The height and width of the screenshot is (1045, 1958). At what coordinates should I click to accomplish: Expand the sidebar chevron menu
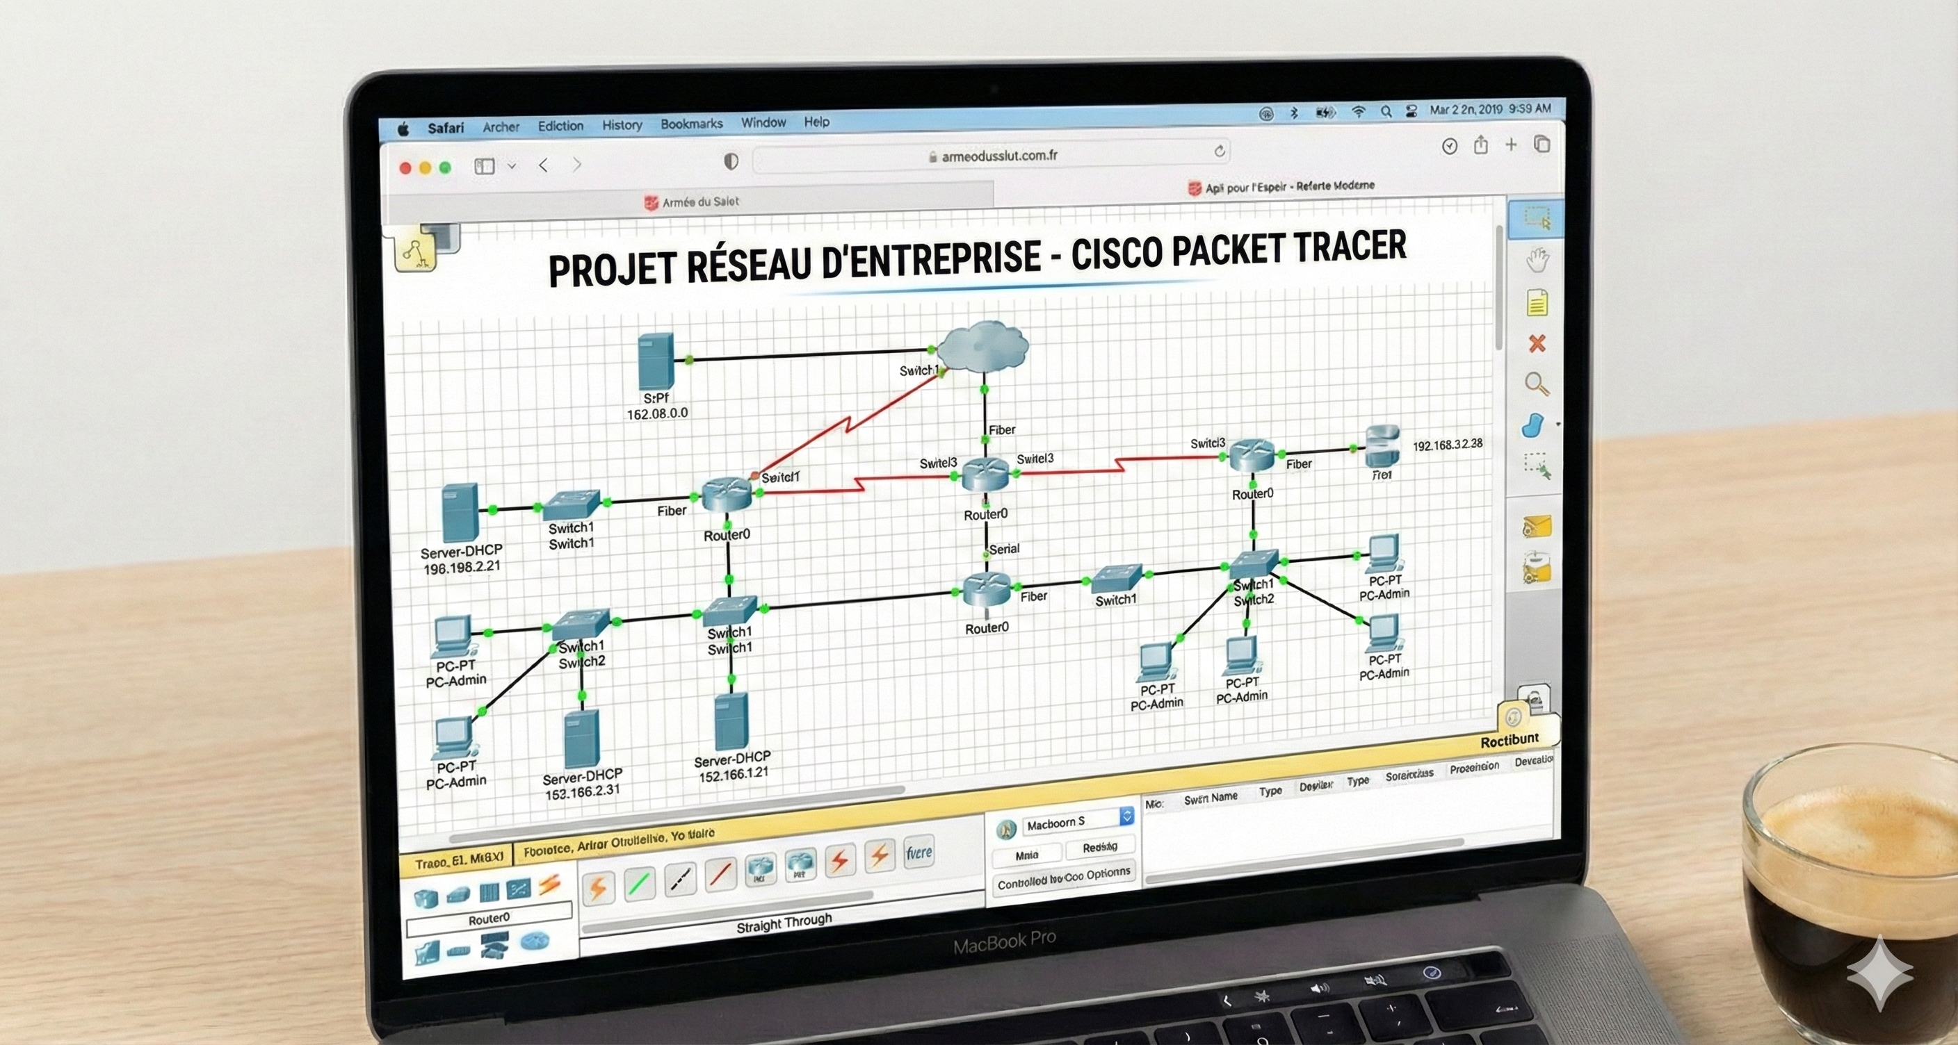512,165
